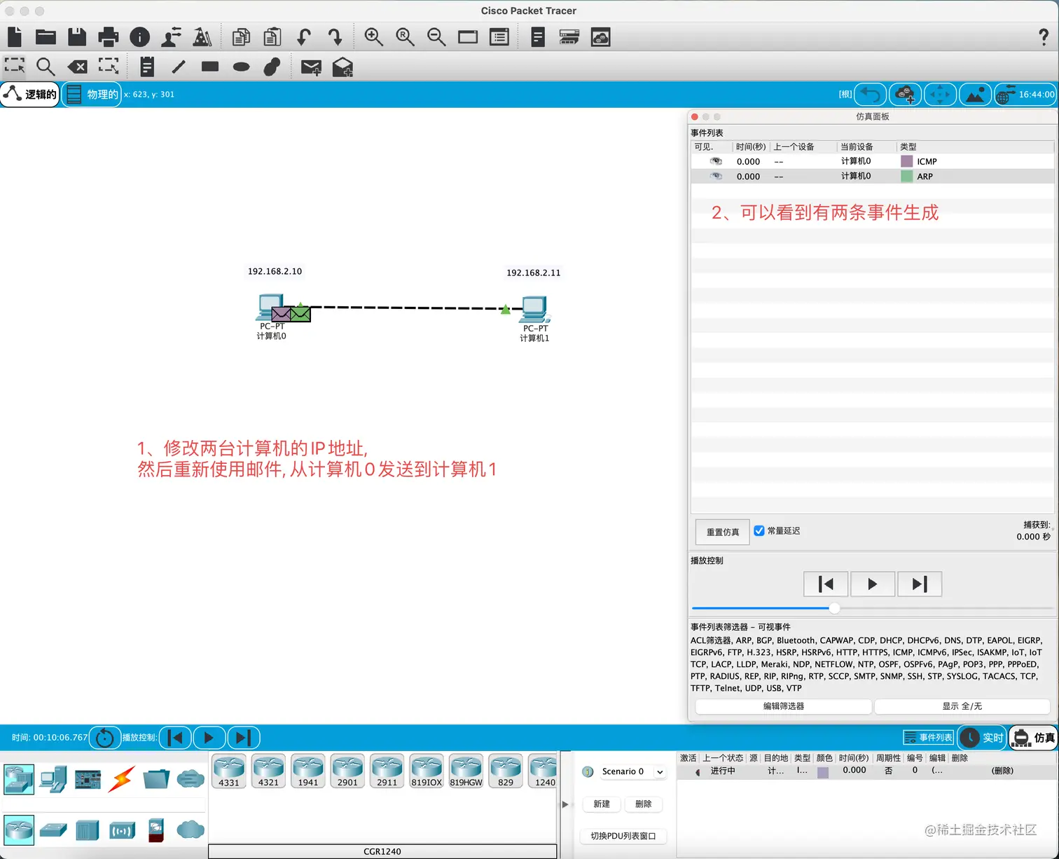The height and width of the screenshot is (859, 1059).
Task: Click the Print icon in the toolbar
Action: pyautogui.click(x=109, y=37)
